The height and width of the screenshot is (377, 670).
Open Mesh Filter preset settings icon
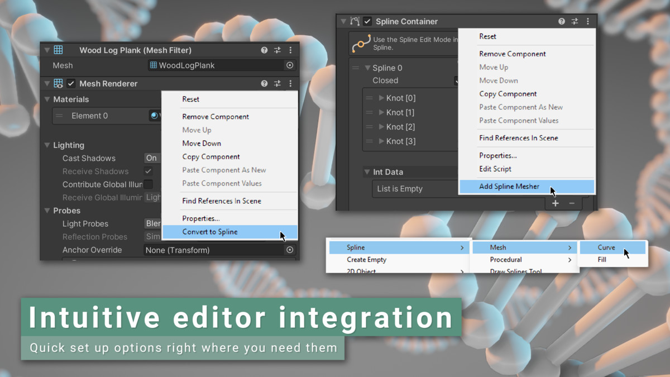(277, 50)
